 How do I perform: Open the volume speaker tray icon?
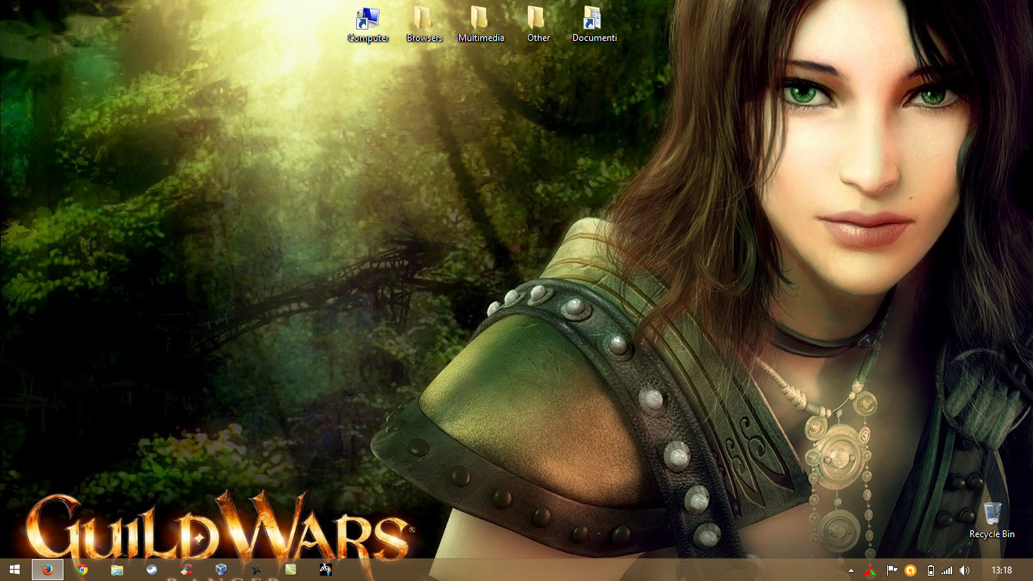point(965,570)
